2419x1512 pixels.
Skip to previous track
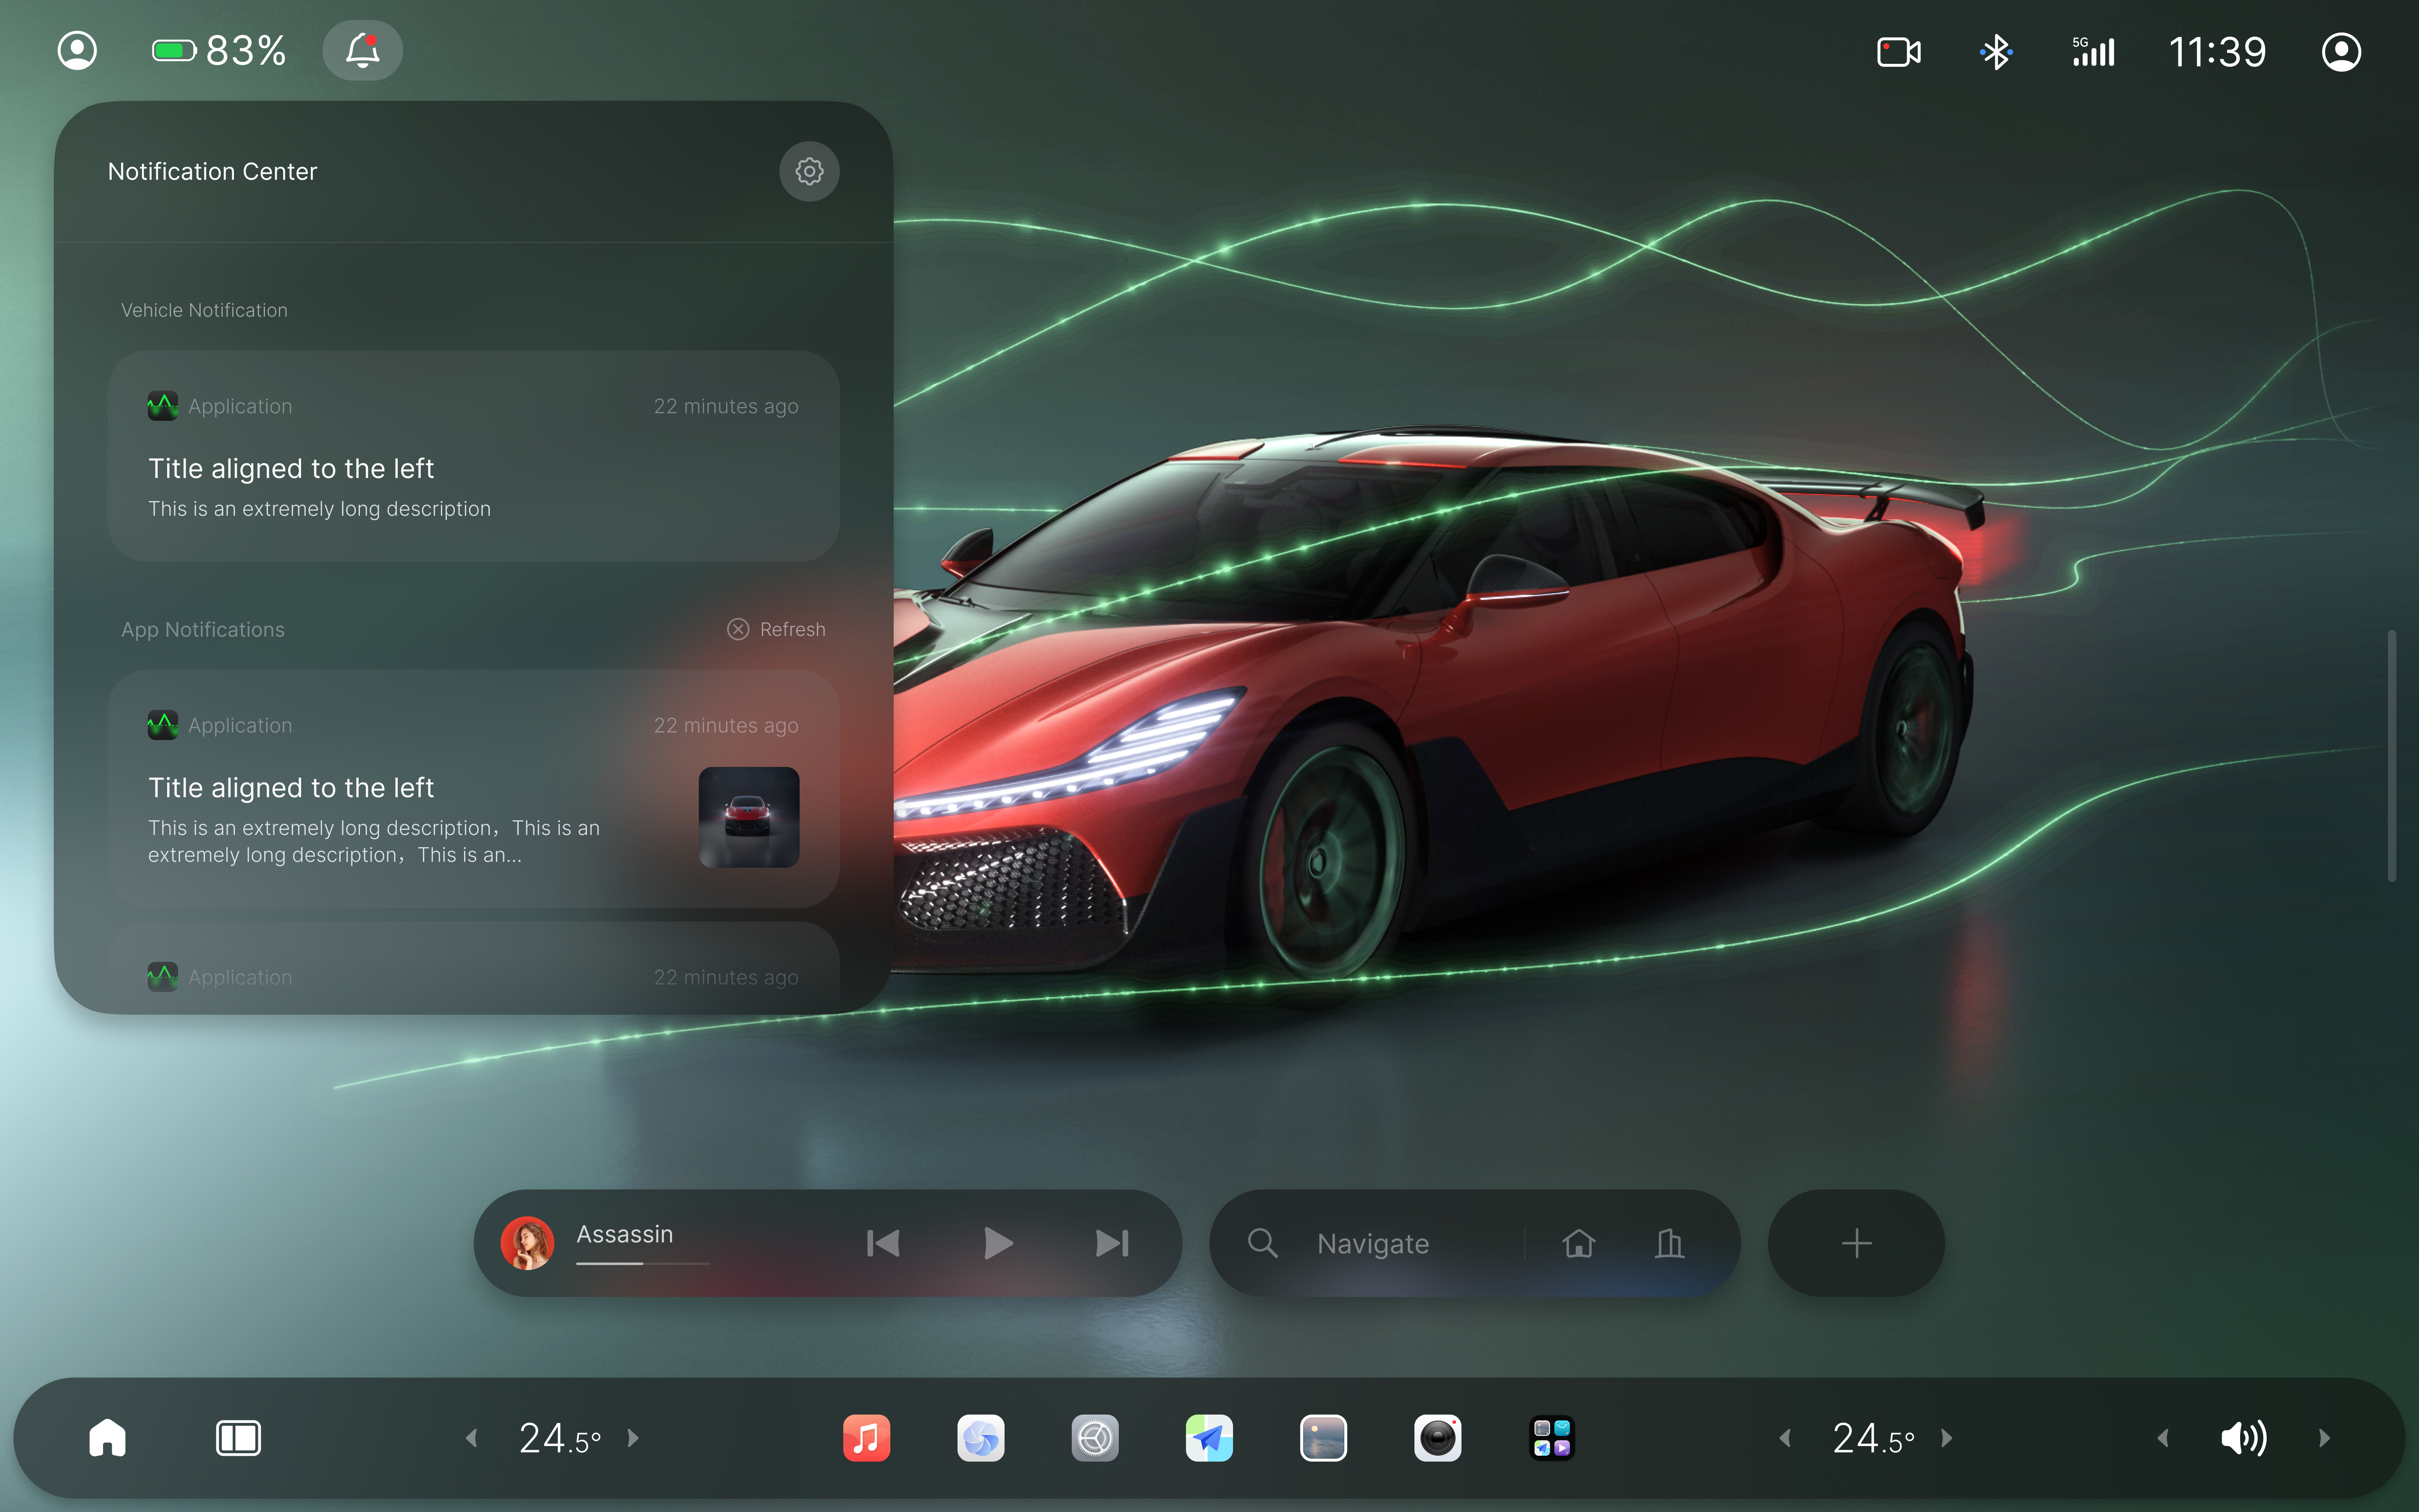click(884, 1243)
